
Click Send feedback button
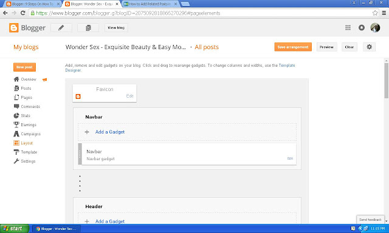[x=370, y=220]
